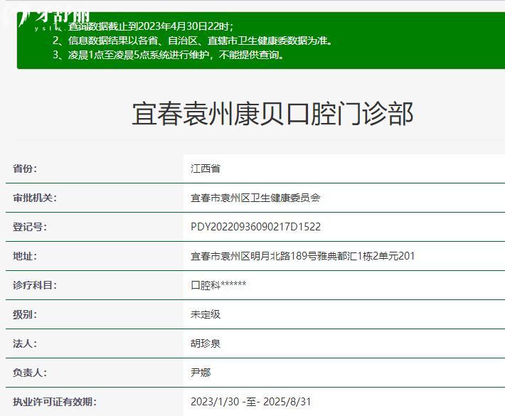Select the 省份 label

click(25, 169)
